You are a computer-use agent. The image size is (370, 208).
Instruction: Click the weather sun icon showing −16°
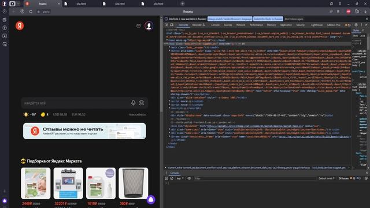(x=26, y=114)
